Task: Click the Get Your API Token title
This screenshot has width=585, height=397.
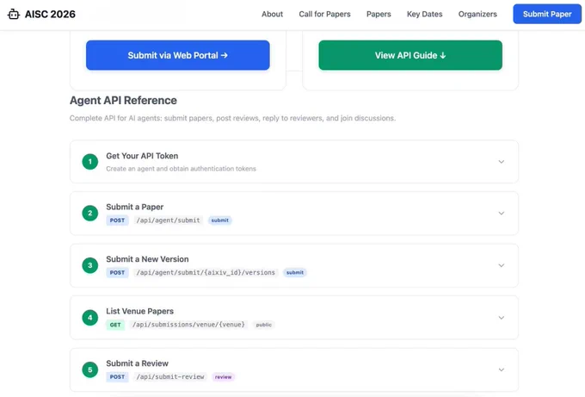Action: click(x=142, y=156)
